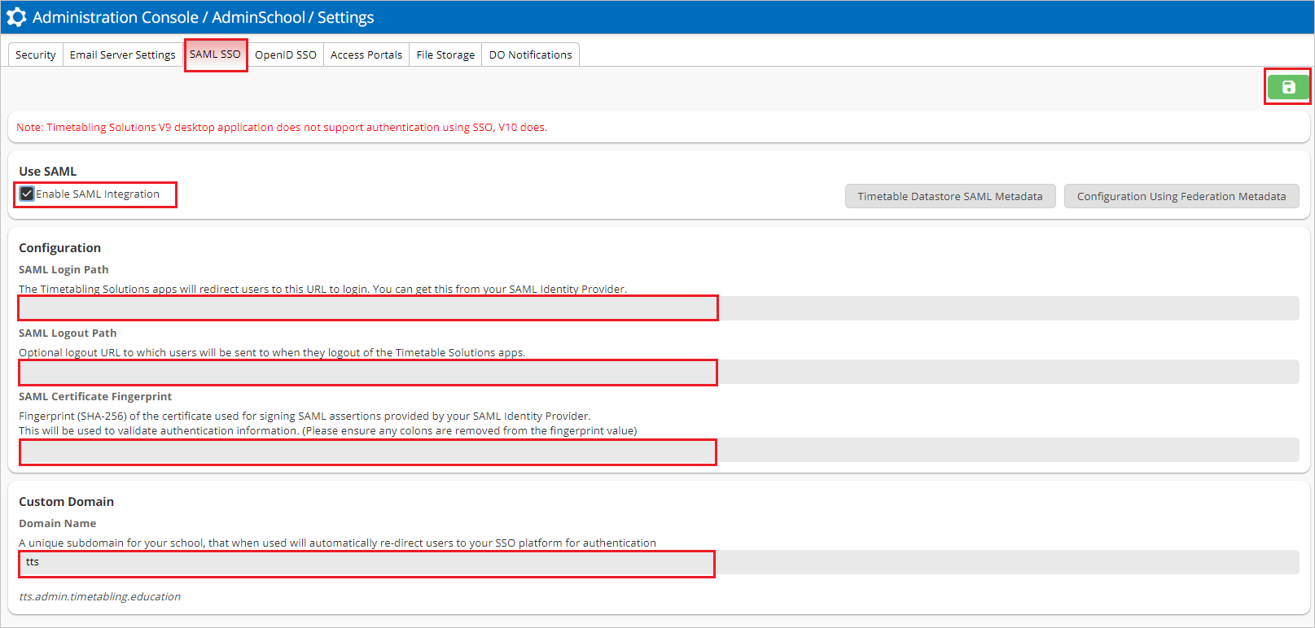
Task: Select the SAML SSO tab
Action: [x=215, y=55]
